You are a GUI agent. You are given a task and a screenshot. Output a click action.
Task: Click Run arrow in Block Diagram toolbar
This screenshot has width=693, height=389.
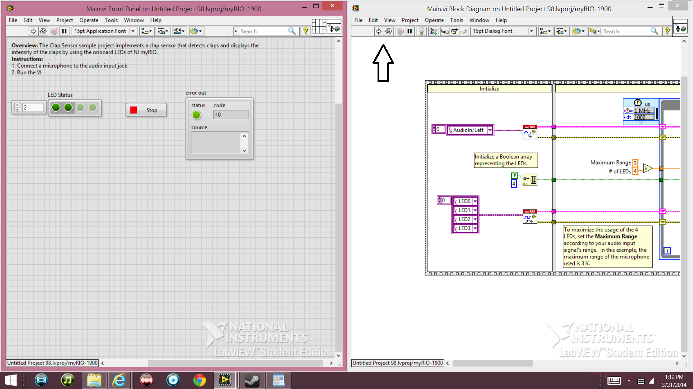[379, 31]
